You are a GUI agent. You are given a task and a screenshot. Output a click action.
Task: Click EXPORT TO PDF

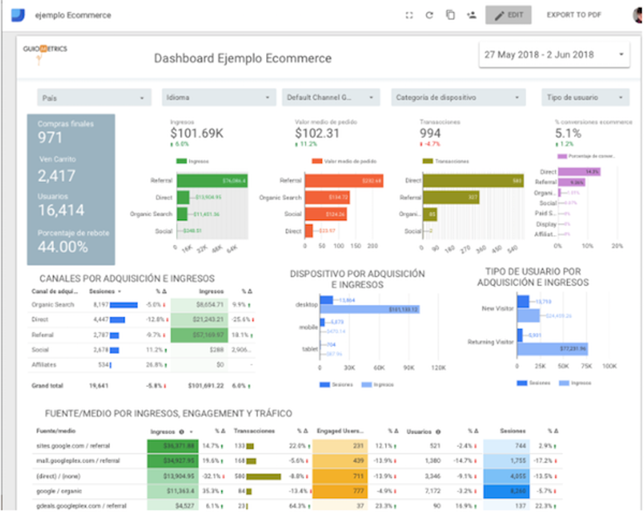[574, 15]
